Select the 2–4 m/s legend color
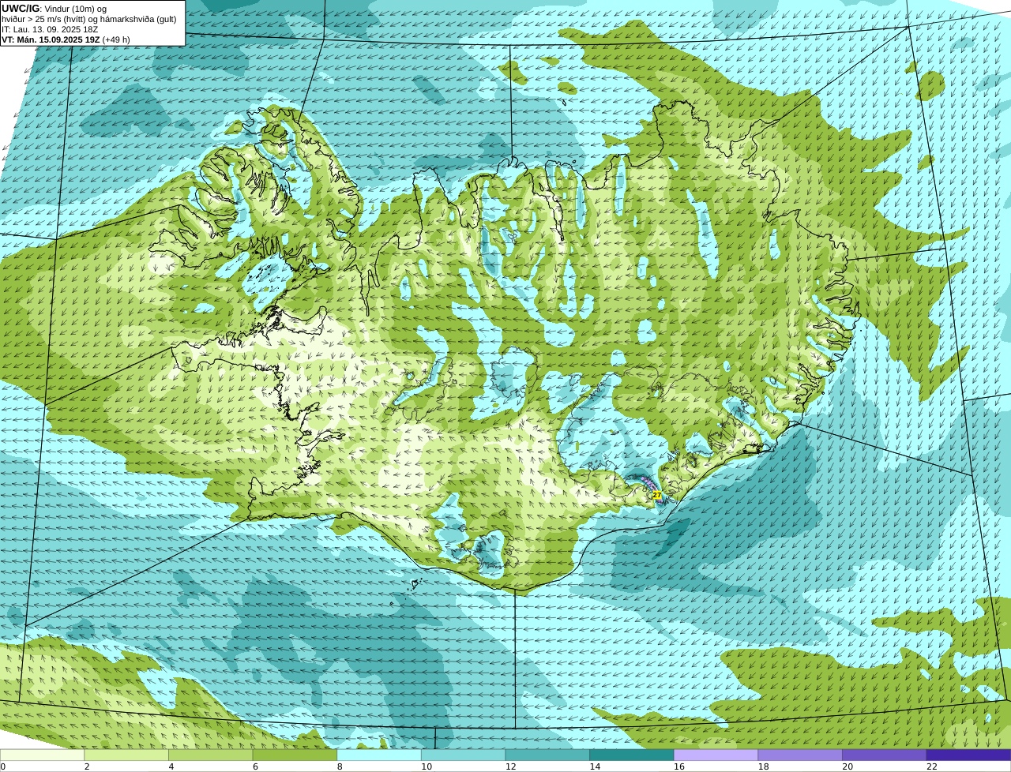This screenshot has height=772, width=1011. pyautogui.click(x=126, y=755)
